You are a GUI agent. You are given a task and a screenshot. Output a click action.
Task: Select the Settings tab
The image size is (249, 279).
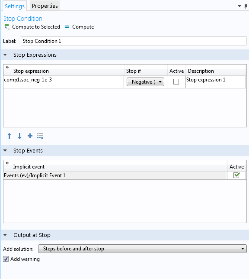(15, 6)
